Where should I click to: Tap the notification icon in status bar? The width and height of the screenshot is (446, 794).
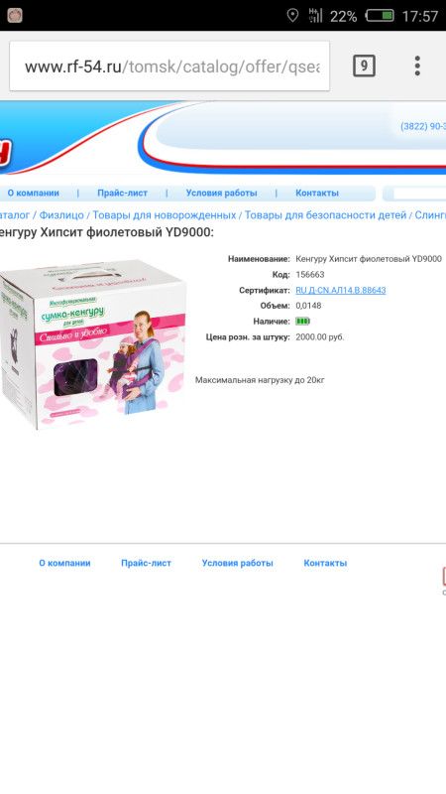[x=15, y=16]
